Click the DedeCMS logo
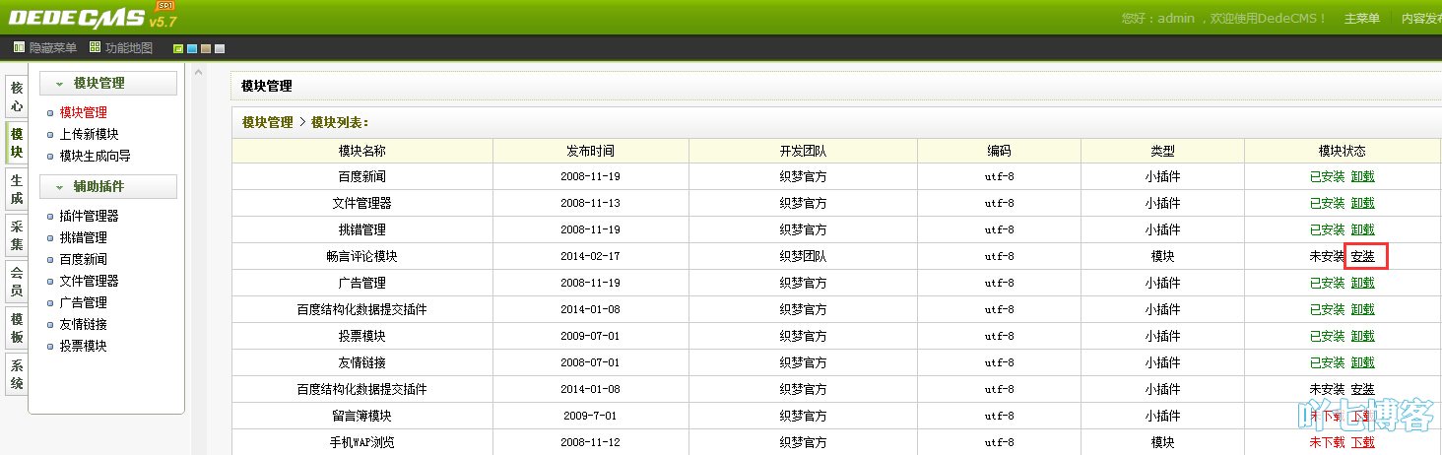1442x455 pixels. click(89, 17)
